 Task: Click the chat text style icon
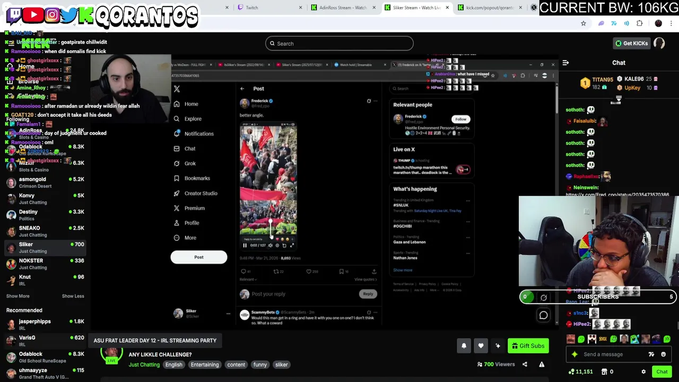(x=651, y=354)
